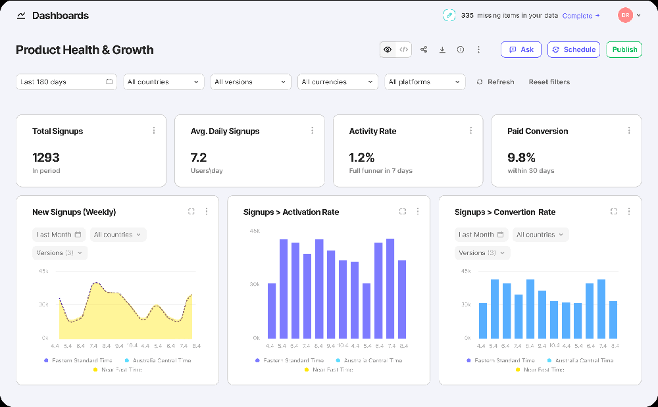
Task: Click Reset filters
Action: pos(549,82)
